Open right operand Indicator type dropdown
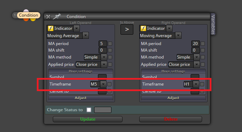 tap(169, 28)
